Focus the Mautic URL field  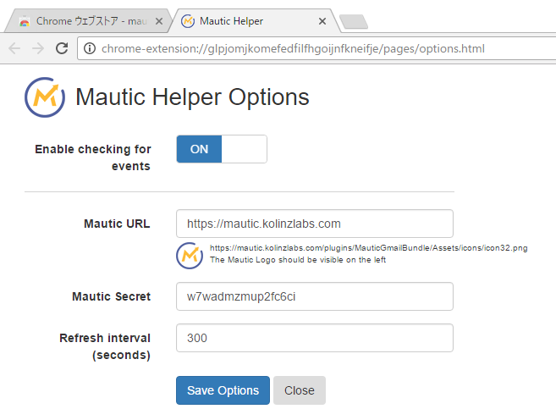point(314,224)
